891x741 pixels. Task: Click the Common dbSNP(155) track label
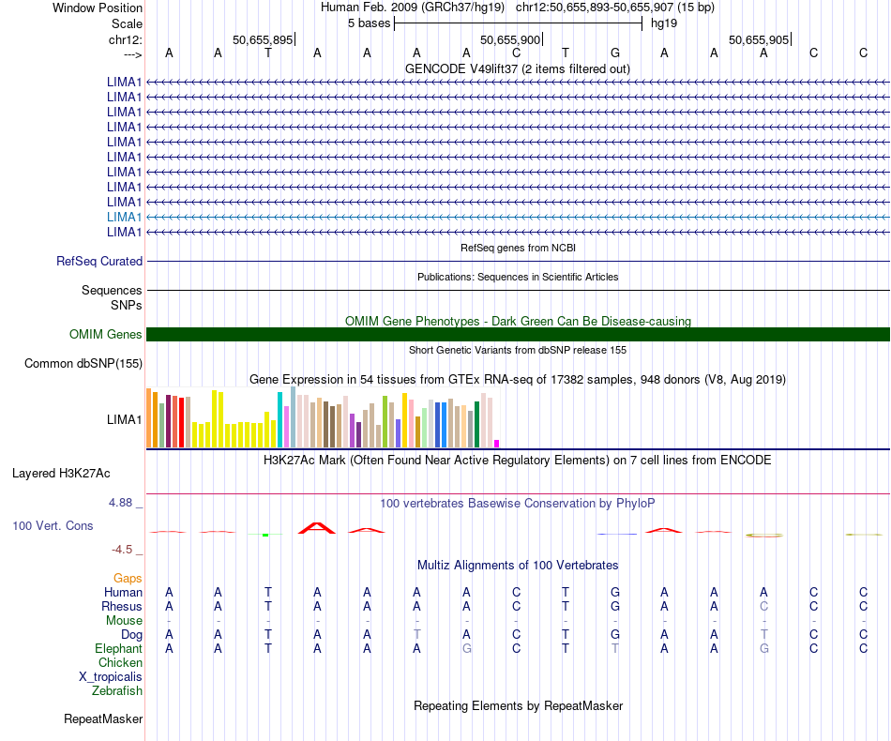[83, 364]
